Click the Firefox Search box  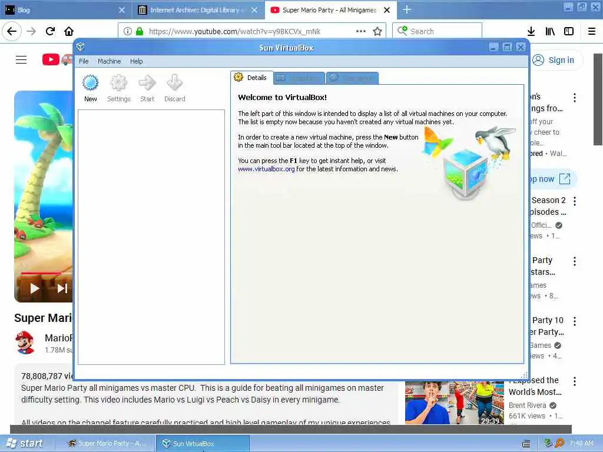pos(437,31)
